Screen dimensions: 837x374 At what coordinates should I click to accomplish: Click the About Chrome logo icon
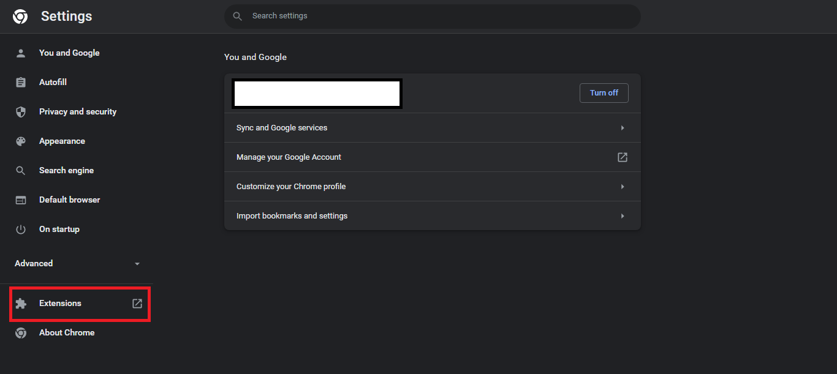click(21, 333)
